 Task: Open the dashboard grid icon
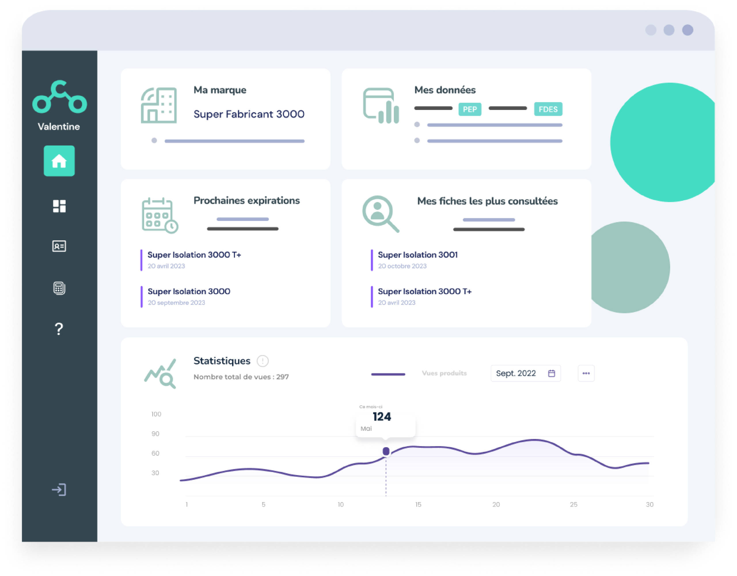point(59,206)
